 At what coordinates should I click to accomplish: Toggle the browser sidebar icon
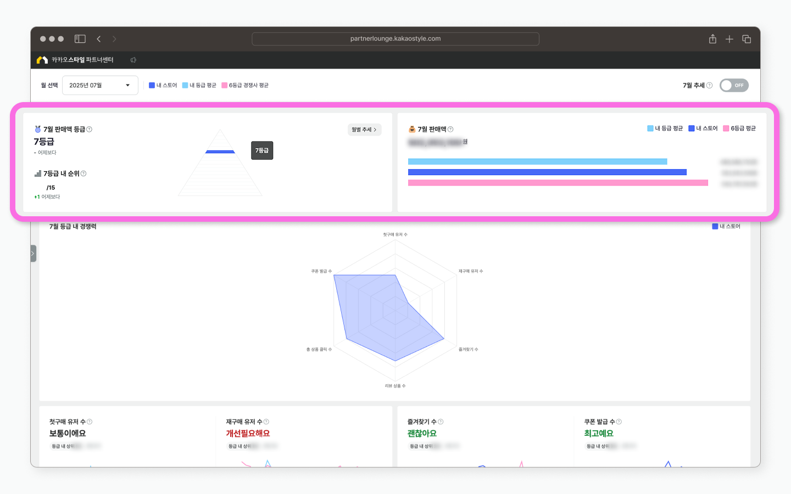pos(80,39)
